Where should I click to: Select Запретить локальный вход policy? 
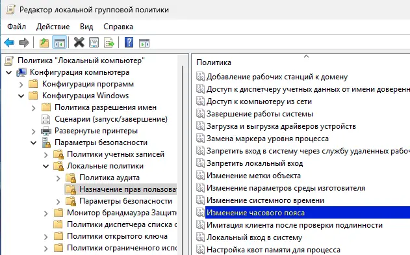(x=255, y=163)
